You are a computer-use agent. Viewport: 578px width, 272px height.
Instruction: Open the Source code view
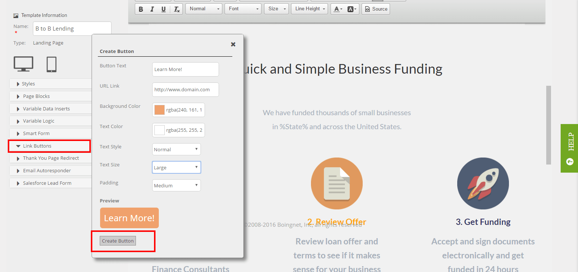coord(376,9)
